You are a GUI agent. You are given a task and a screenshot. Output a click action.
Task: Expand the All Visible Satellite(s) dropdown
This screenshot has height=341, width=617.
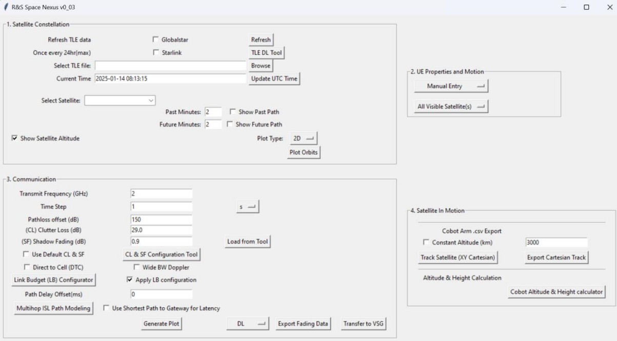[x=451, y=106]
